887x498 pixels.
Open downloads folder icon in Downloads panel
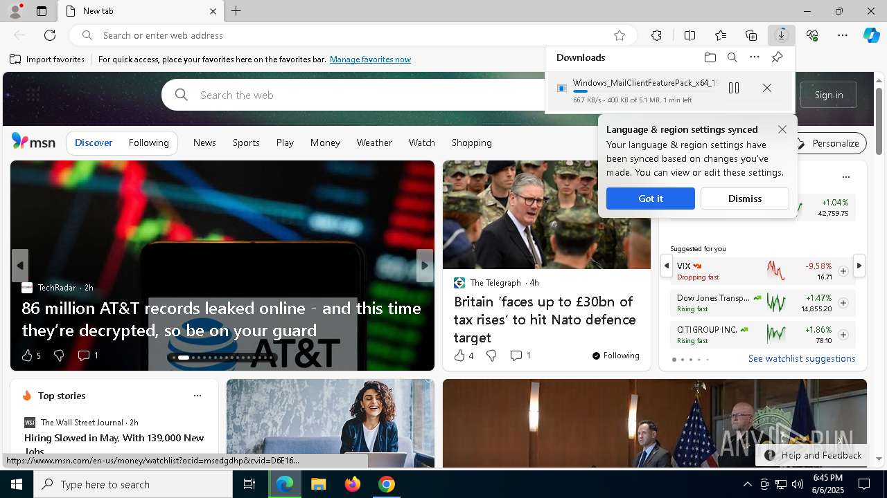pos(710,57)
